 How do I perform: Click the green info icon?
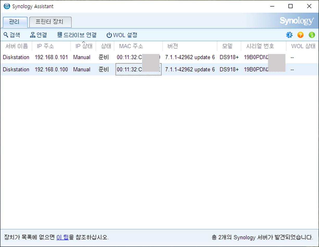click(x=312, y=35)
